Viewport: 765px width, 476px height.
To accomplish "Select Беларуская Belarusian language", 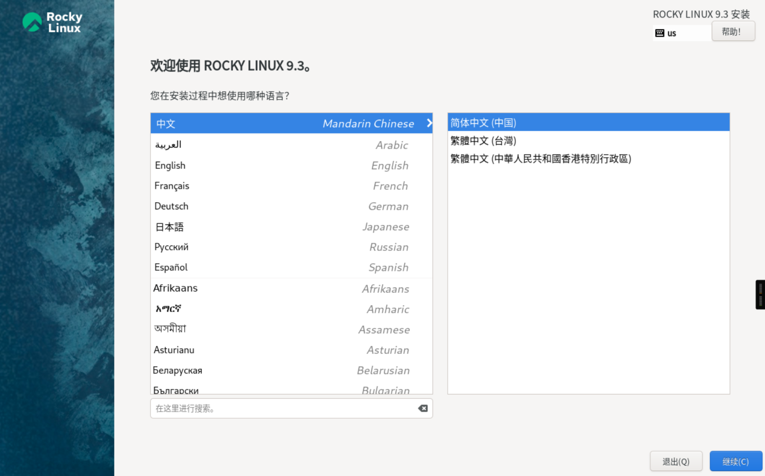I will [291, 370].
